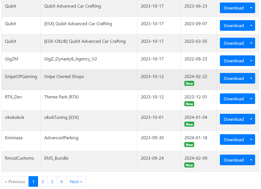
Task: Download Snipe Owned Shops
Action: 234,78
